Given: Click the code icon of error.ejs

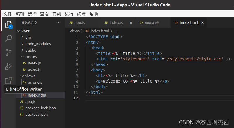Looking at the screenshot, I should pos(24,82).
